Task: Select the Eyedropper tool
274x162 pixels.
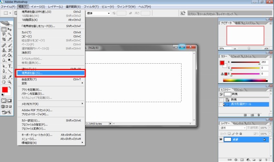Action: point(10,77)
